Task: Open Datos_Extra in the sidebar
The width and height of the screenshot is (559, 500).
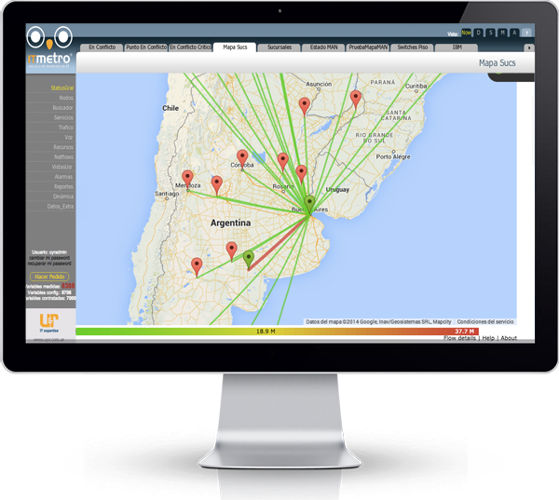Action: (61, 207)
